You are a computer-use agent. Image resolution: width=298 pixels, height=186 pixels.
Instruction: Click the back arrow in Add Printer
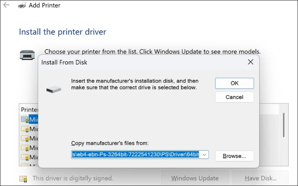point(6,5)
